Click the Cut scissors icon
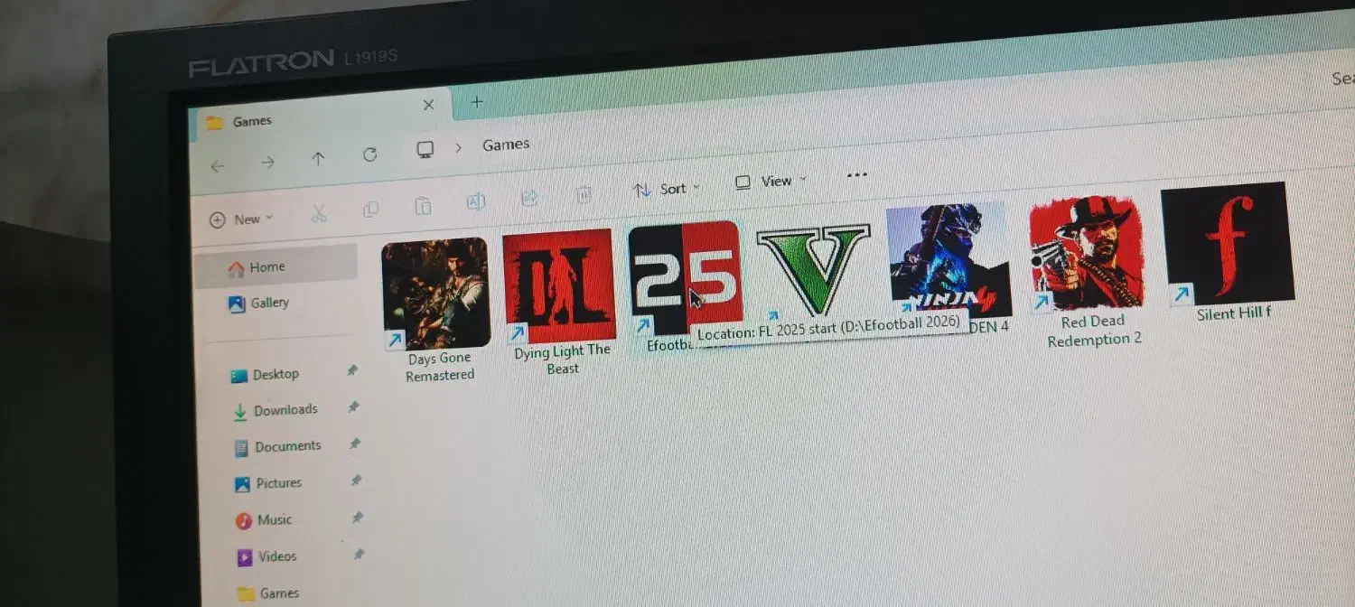Viewport: 1355px width, 607px height. [x=318, y=213]
